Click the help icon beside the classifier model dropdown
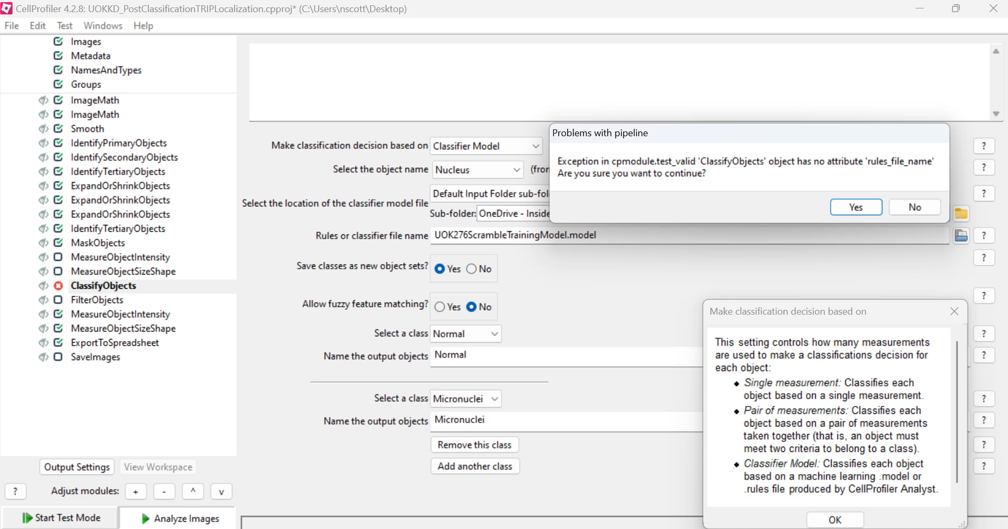The width and height of the screenshot is (1008, 529). pos(984,146)
